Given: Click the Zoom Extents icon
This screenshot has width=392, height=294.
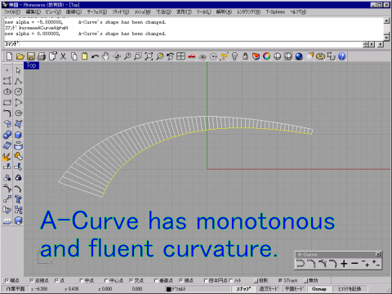Looking at the screenshot, I should click(x=149, y=56).
